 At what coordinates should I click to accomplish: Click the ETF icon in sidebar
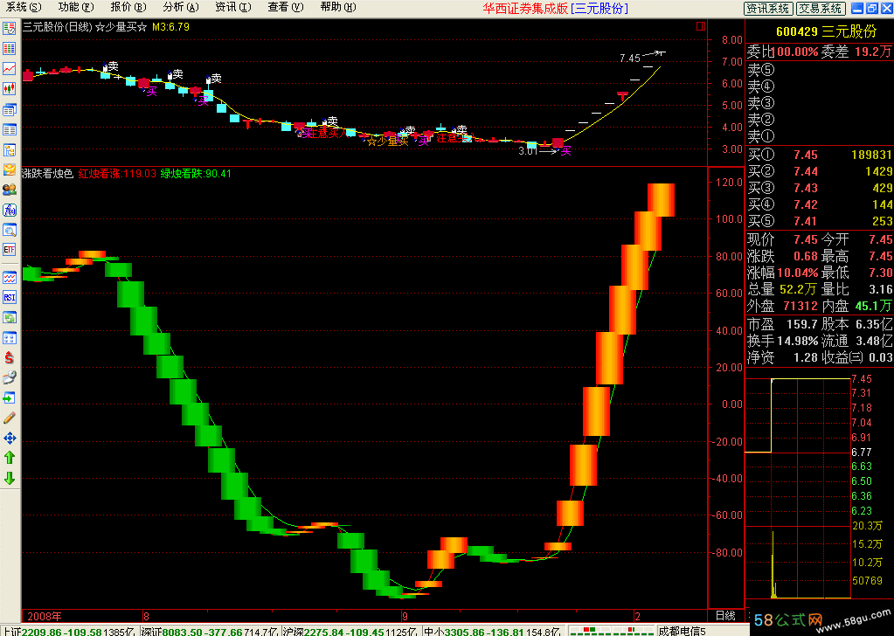(9, 250)
